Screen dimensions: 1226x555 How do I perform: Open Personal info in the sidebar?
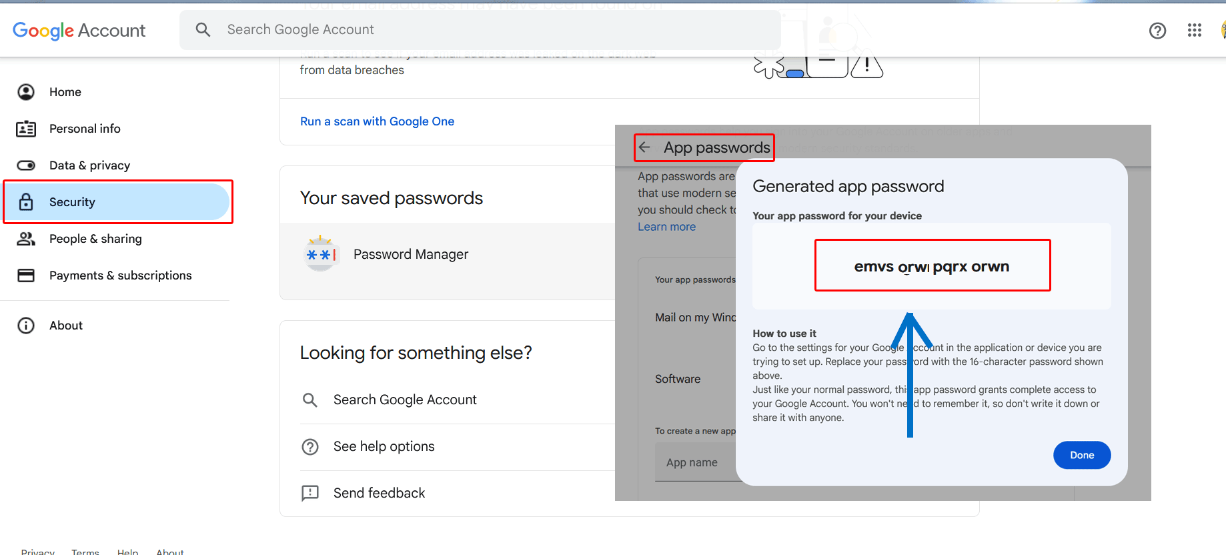click(x=85, y=129)
